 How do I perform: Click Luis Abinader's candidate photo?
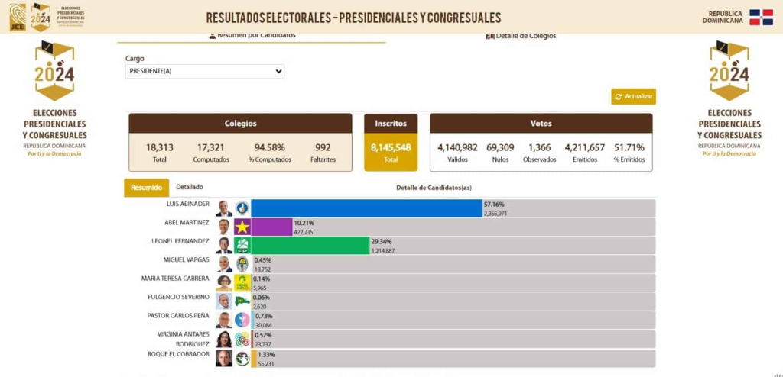point(224,208)
